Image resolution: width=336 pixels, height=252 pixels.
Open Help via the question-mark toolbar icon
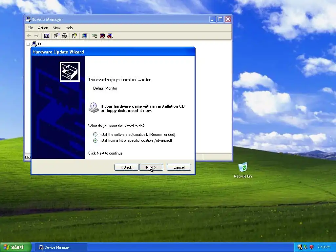tap(74, 36)
